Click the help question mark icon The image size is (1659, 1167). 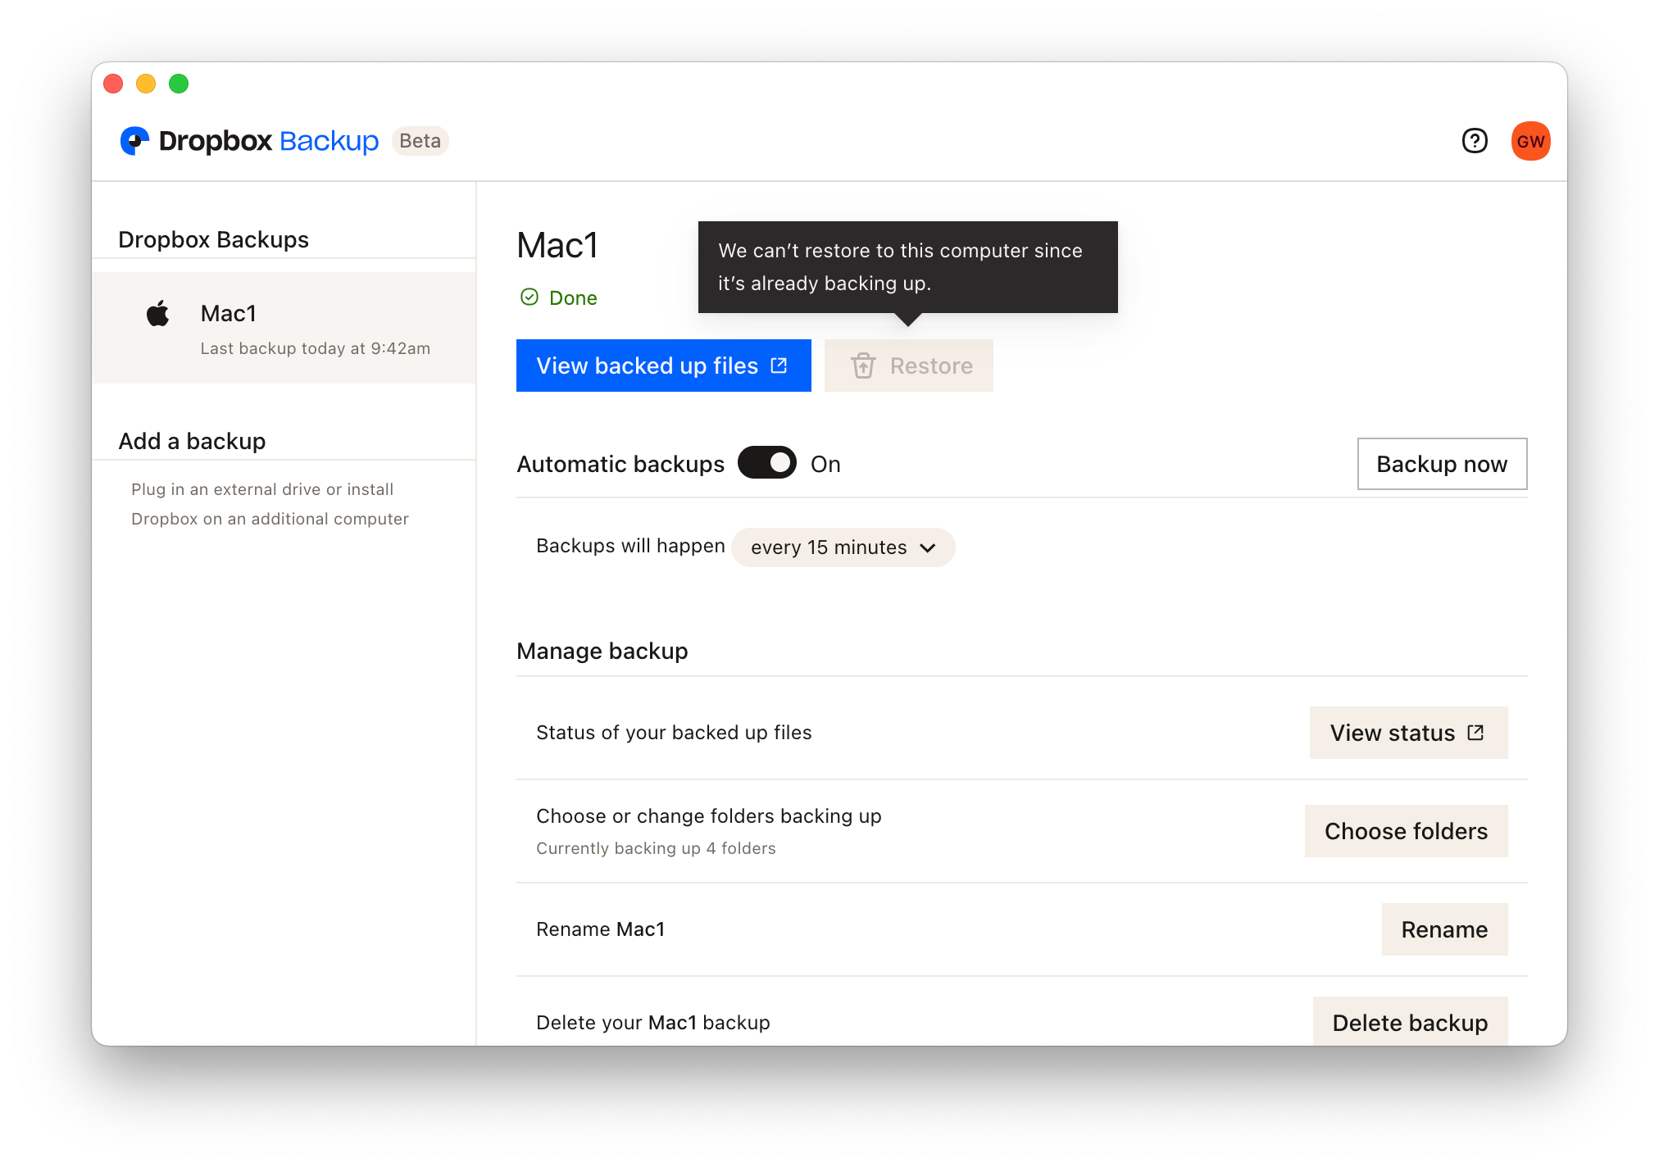[x=1474, y=140]
